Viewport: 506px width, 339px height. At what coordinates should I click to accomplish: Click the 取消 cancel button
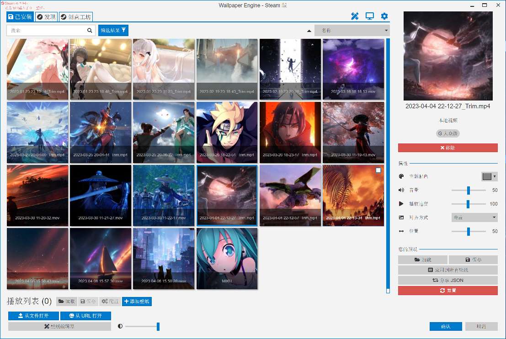[481, 326]
